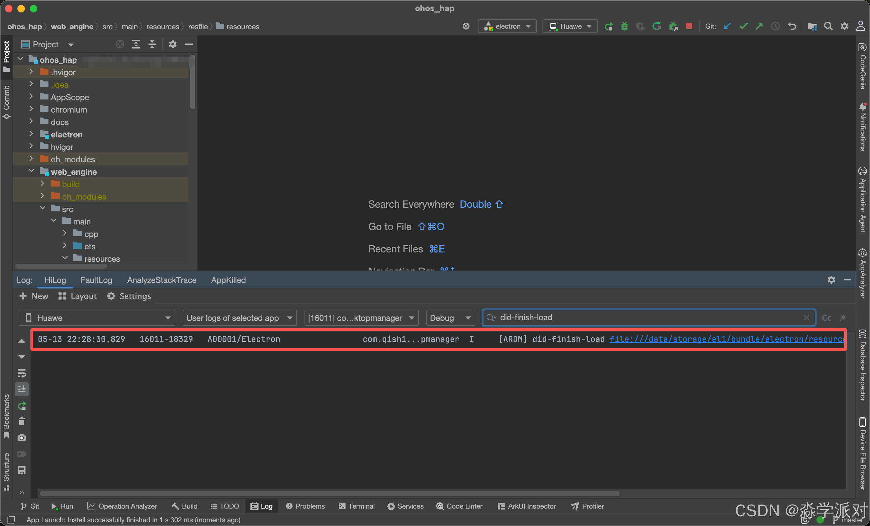Open the User logs of selected app dropdown
This screenshot has height=526, width=870.
click(239, 318)
